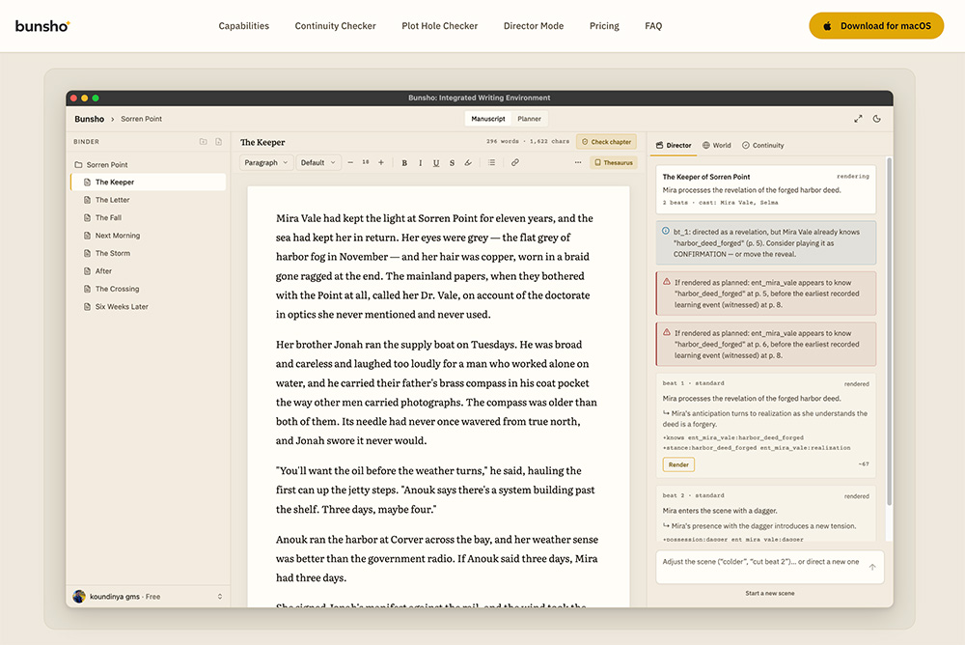
Task: Open Plot Hole Checker in site navigation
Action: coord(439,26)
